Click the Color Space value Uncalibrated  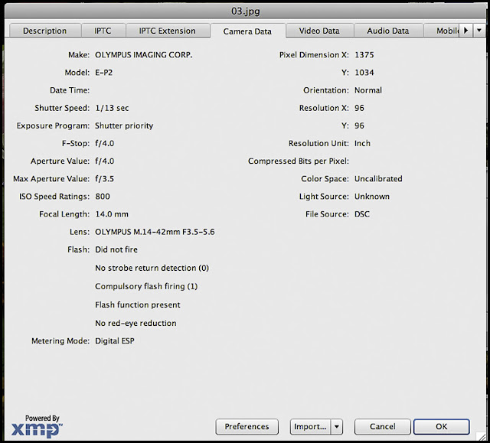378,179
